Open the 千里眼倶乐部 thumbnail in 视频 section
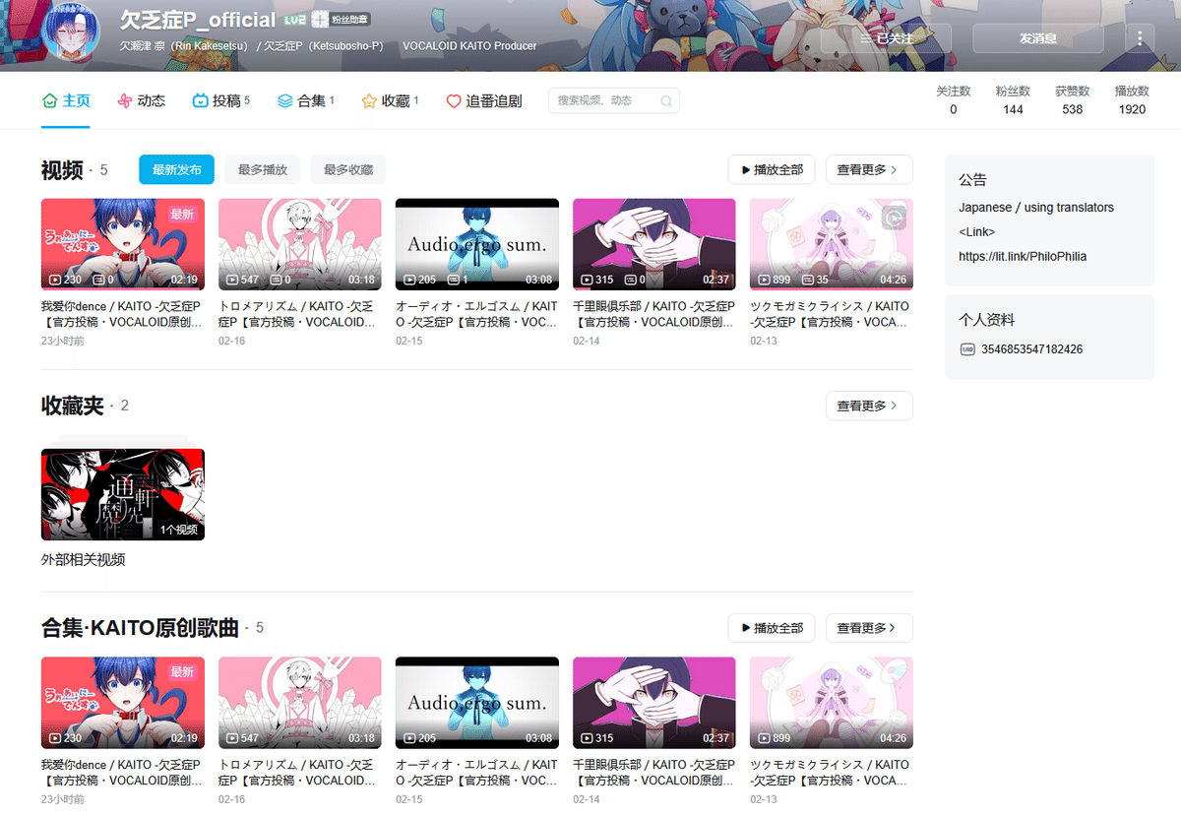The height and width of the screenshot is (816, 1181). [654, 244]
